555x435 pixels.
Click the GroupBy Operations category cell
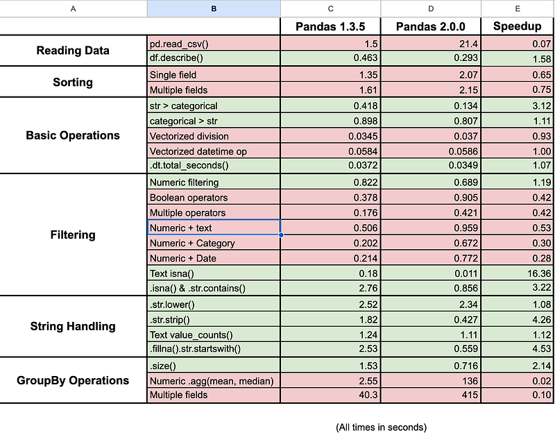point(74,379)
